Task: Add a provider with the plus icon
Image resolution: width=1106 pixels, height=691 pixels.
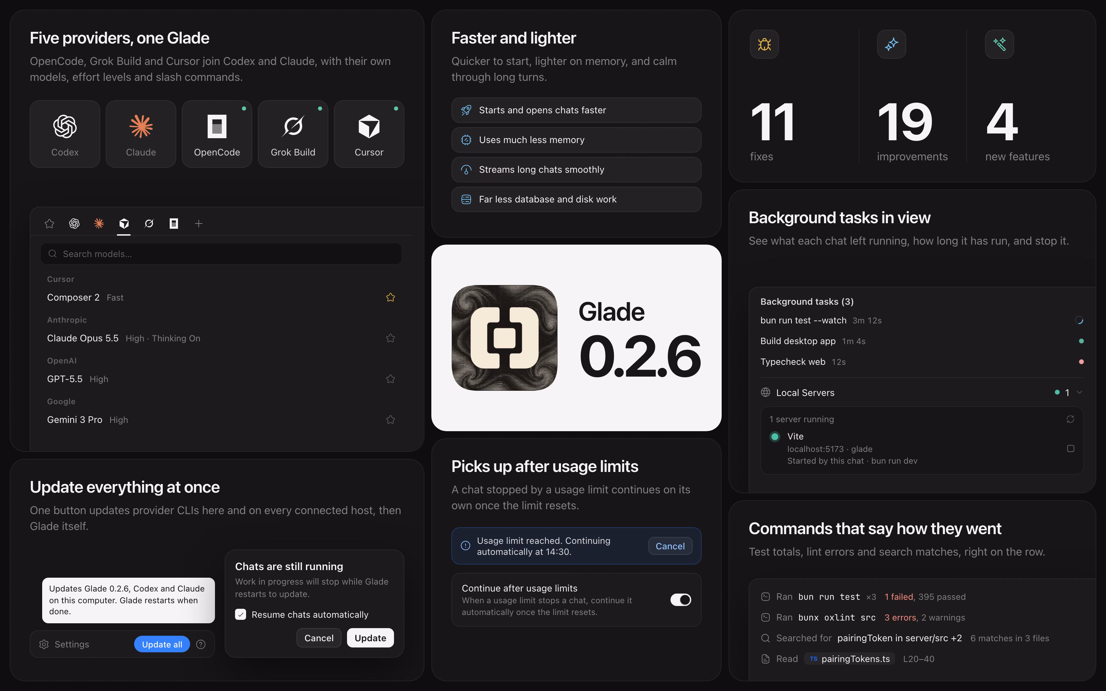Action: [x=199, y=224]
